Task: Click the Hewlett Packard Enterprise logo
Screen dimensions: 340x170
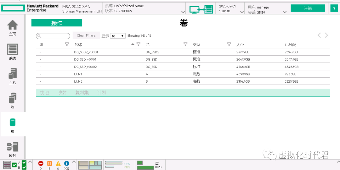Action: 30,8
